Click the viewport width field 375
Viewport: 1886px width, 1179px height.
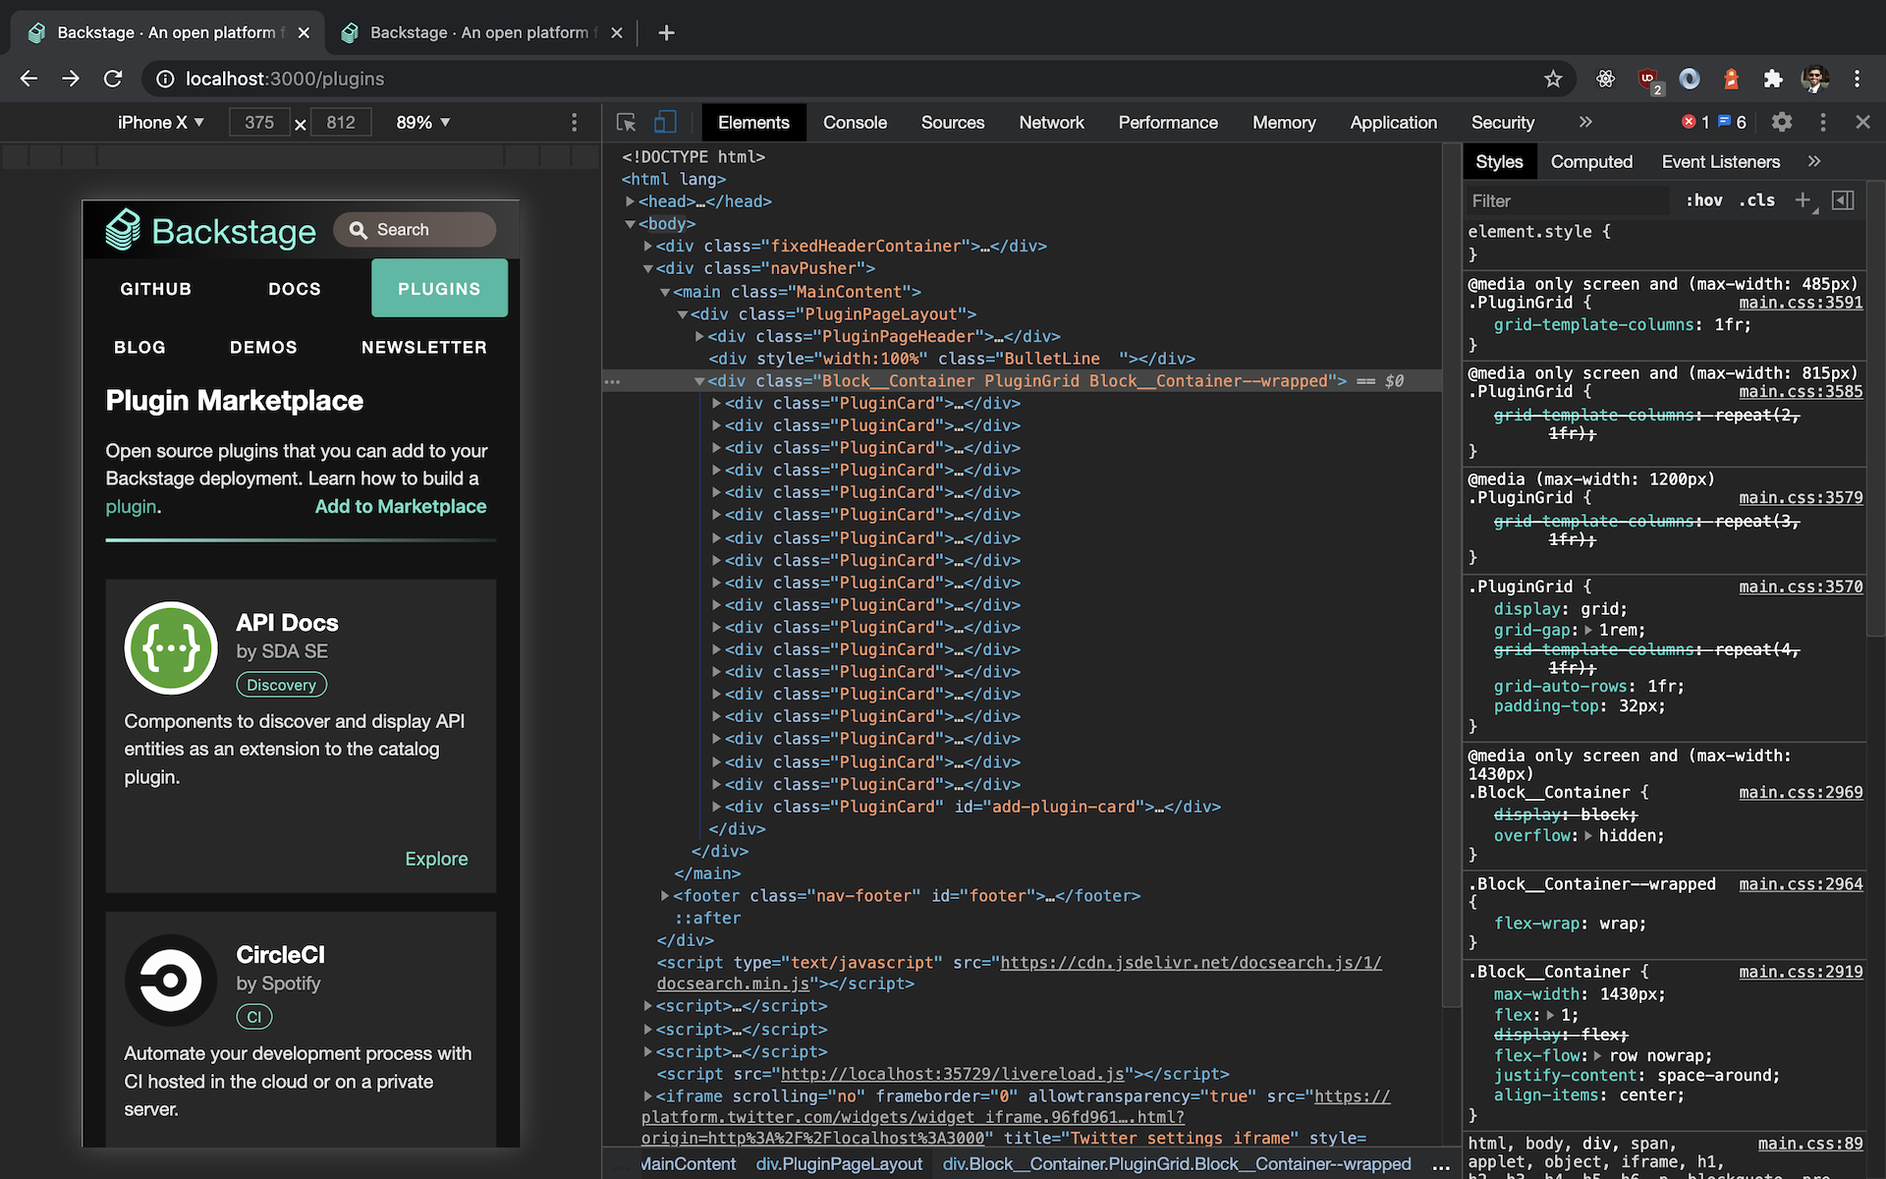point(259,123)
